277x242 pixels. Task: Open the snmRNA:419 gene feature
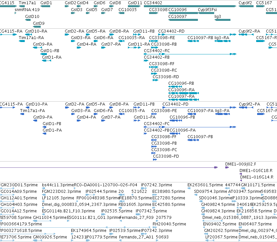click(16, 13)
